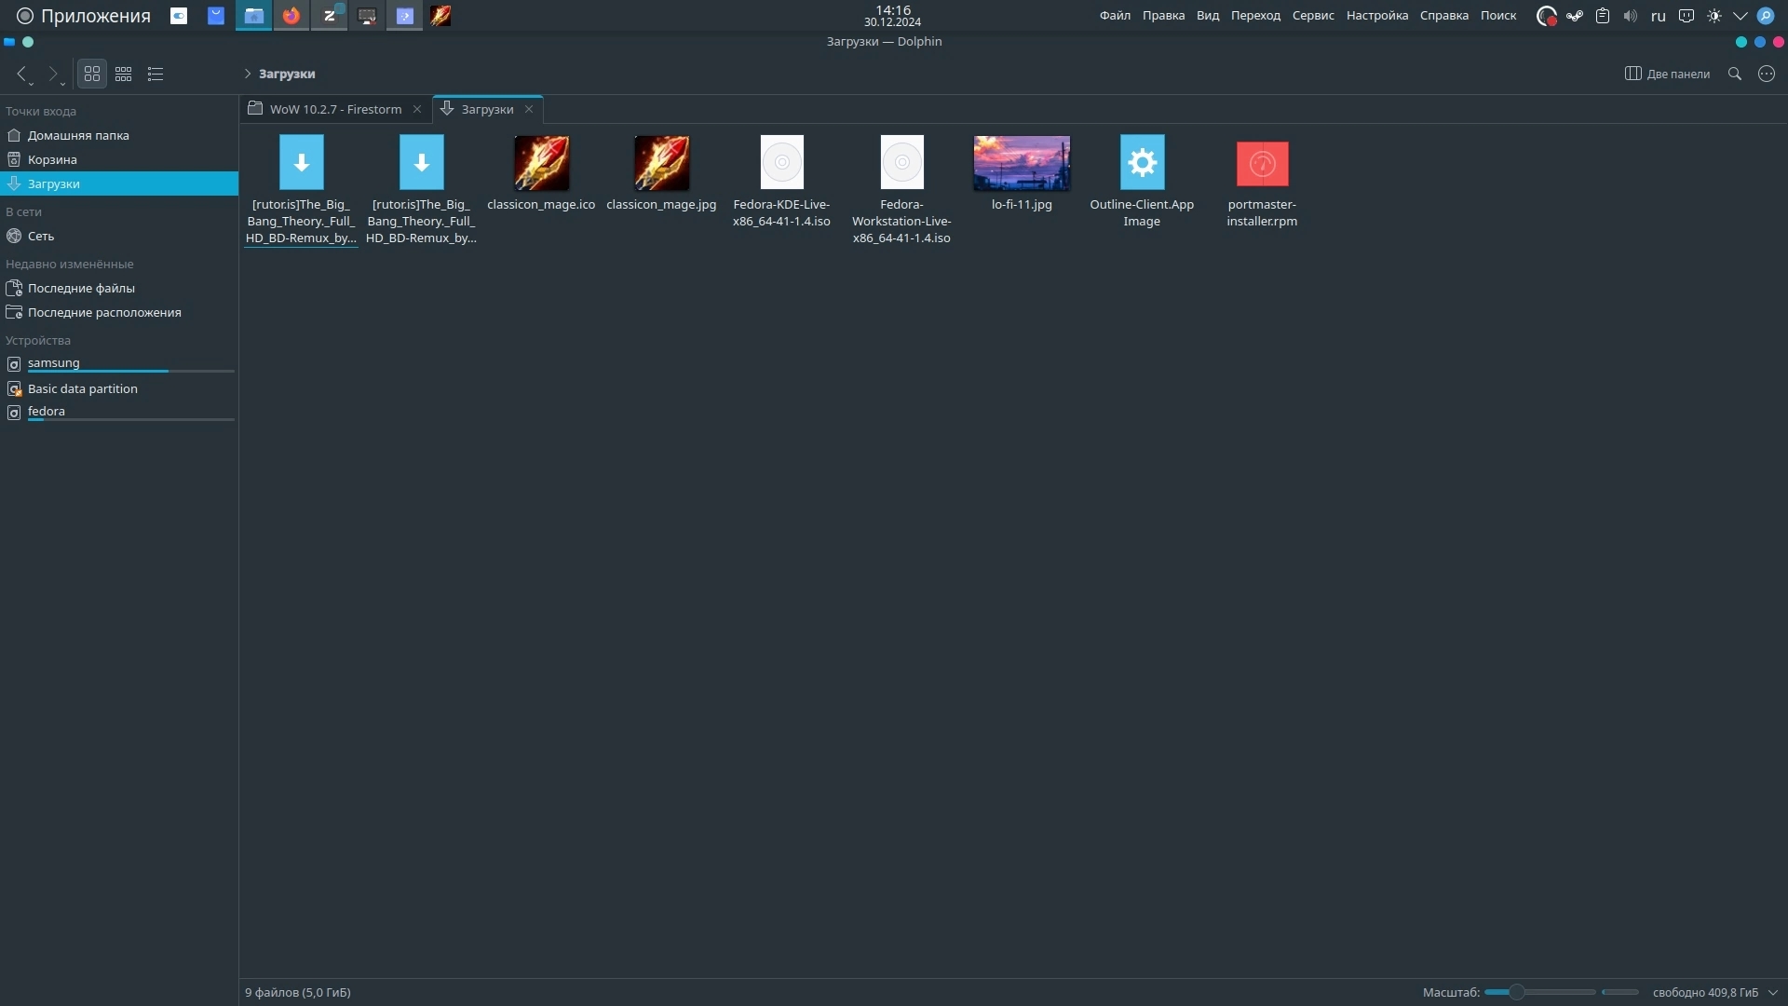Viewport: 1788px width, 1006px height.
Task: Switch to the Compact view mode
Action: click(x=124, y=74)
